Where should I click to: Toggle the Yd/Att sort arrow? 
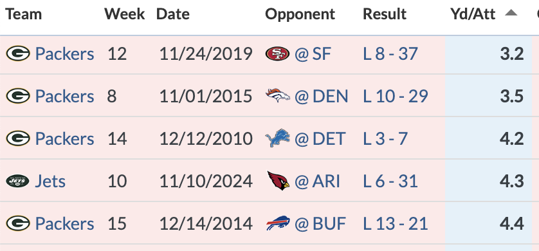511,13
